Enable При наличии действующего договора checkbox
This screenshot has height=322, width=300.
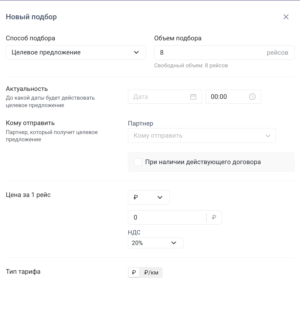[138, 162]
